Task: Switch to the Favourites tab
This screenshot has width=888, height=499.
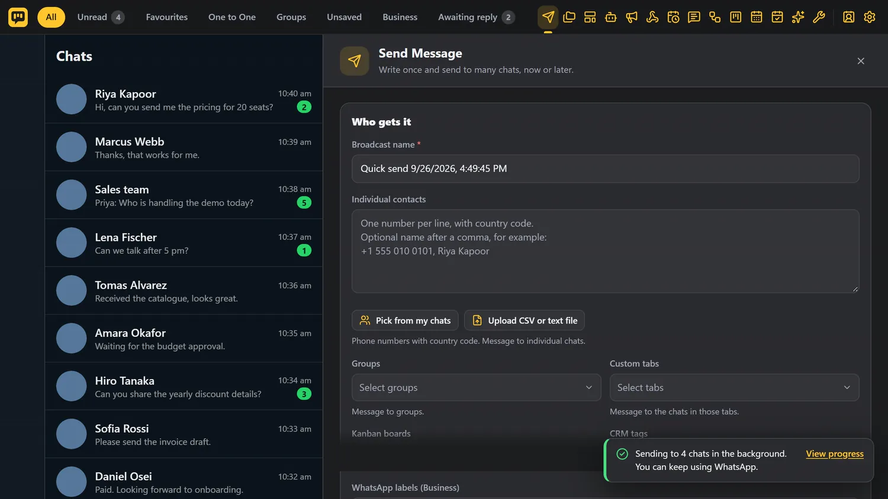Action: pyautogui.click(x=167, y=17)
